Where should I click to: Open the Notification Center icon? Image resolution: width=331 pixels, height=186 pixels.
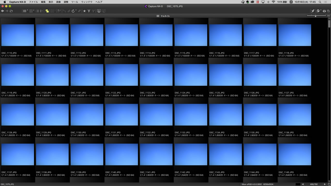pyautogui.click(x=326, y=2)
